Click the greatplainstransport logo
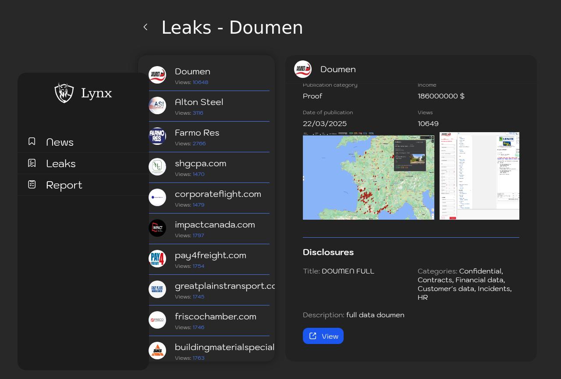 point(157,289)
